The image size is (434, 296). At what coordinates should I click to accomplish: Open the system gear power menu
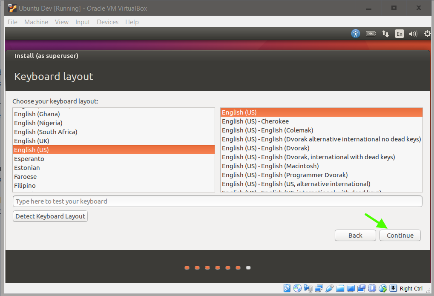point(427,34)
